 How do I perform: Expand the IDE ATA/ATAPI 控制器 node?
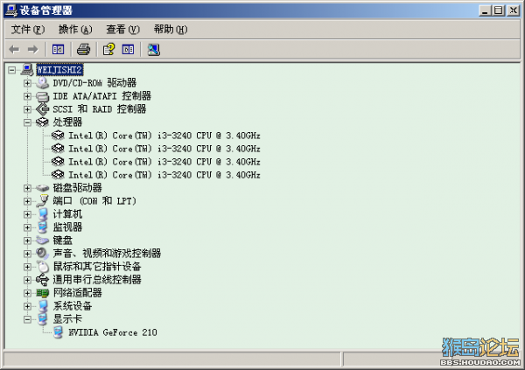click(x=27, y=96)
